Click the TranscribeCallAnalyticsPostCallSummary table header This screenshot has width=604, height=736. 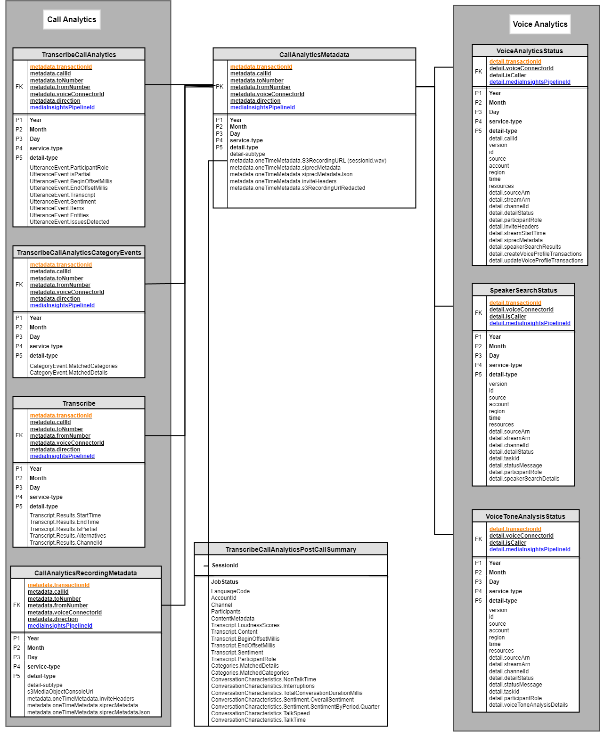291,549
